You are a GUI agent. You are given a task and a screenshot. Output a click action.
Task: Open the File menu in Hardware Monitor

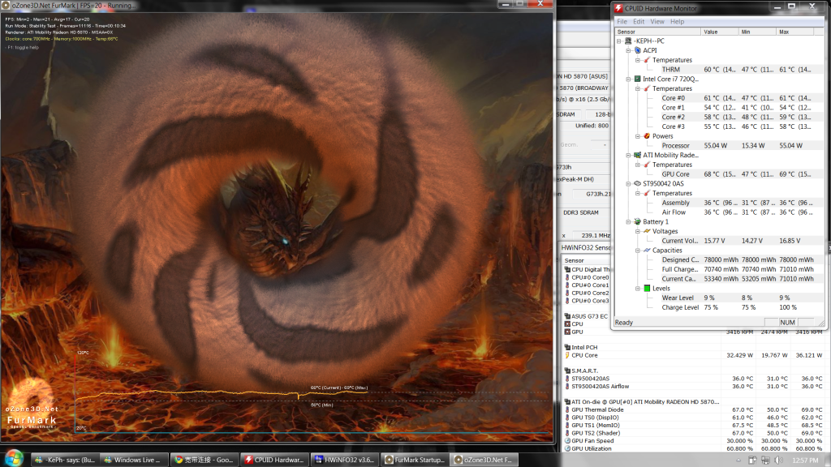pyautogui.click(x=622, y=22)
